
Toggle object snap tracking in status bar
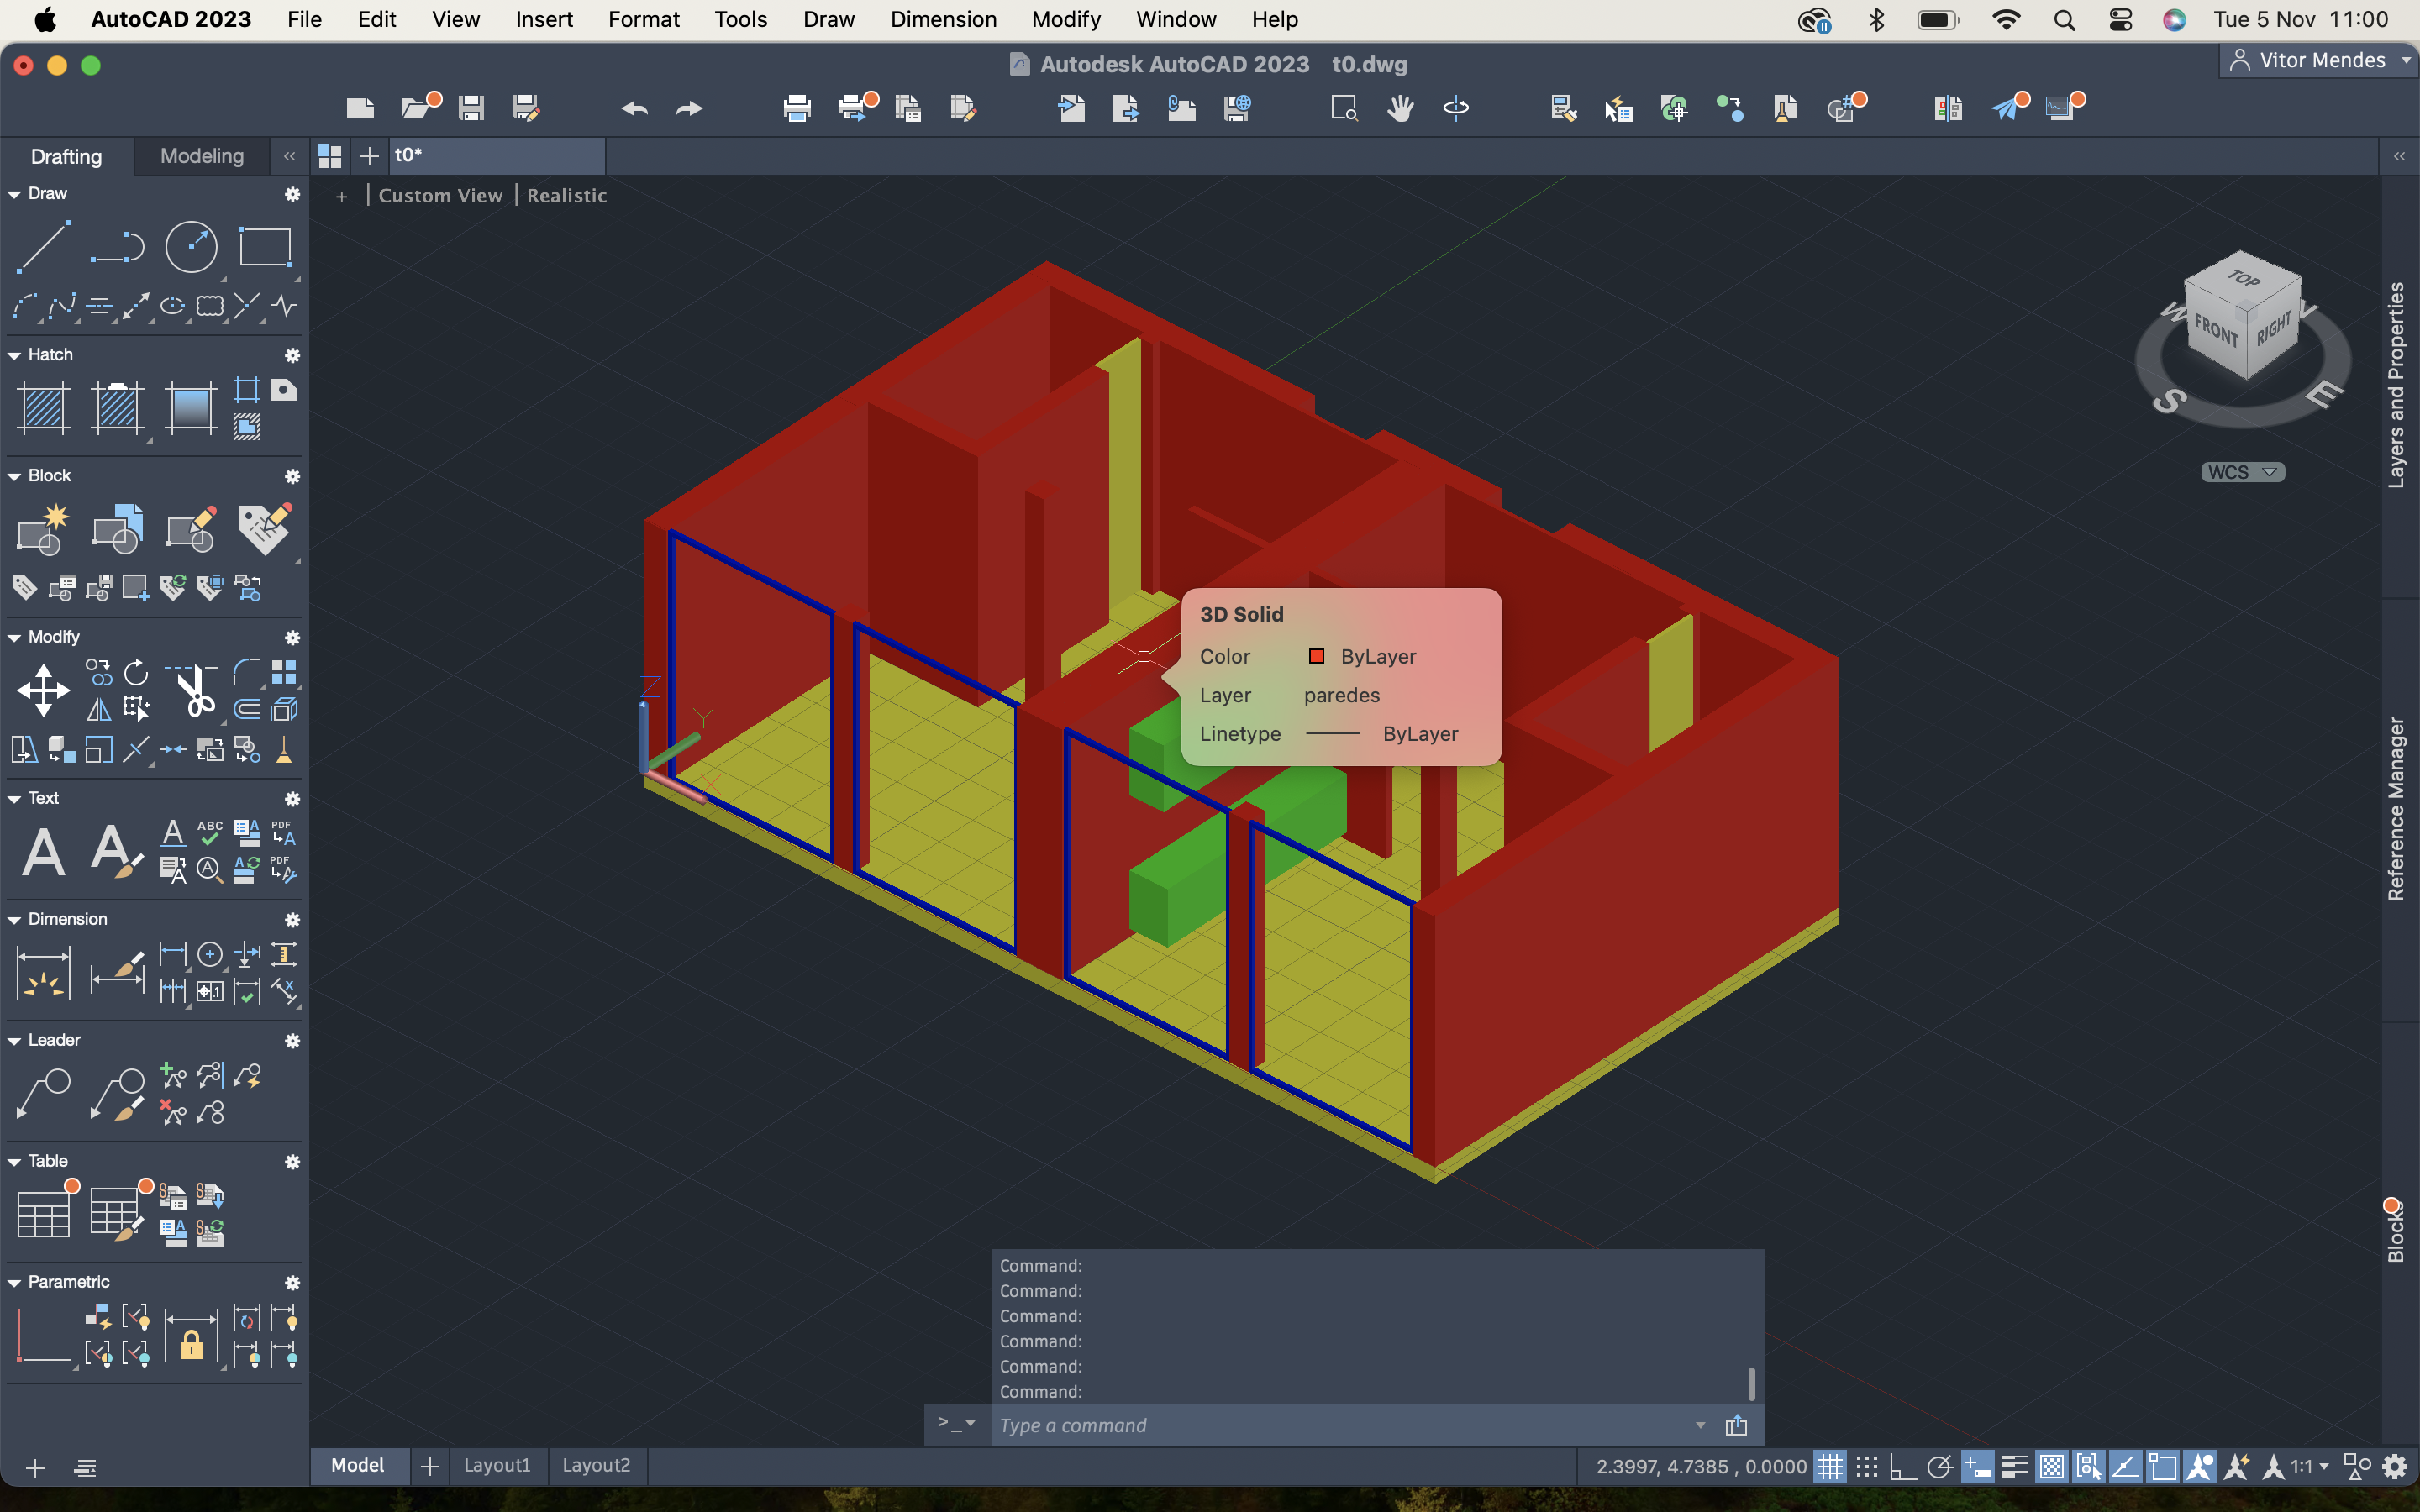(2125, 1467)
